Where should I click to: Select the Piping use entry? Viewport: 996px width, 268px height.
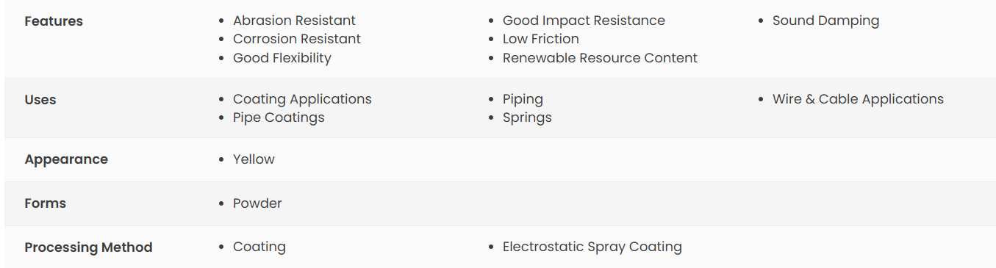pos(523,99)
